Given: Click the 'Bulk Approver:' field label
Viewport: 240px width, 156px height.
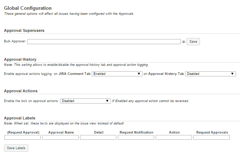Looking at the screenshot, I should tap(15, 42).
